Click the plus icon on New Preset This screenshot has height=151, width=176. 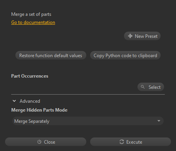point(130,36)
